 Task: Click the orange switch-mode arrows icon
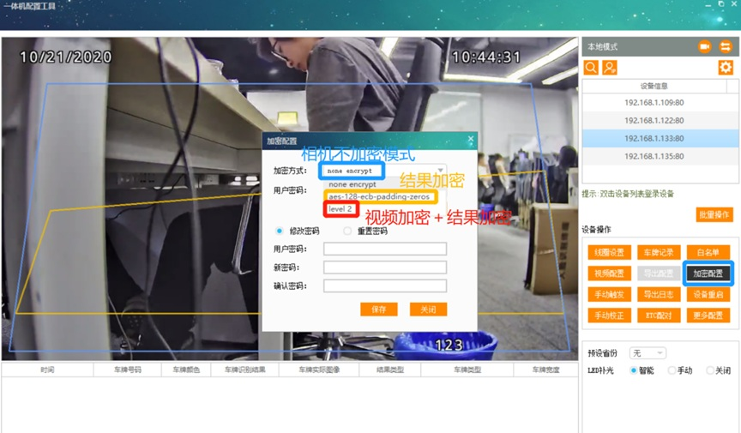point(726,46)
